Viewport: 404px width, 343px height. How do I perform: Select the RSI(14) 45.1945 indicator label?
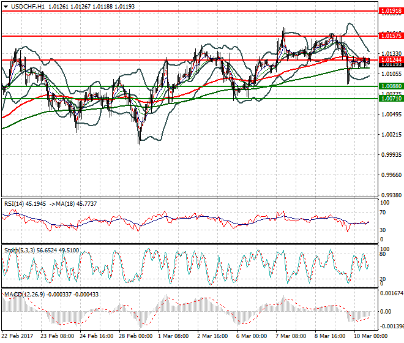point(25,204)
